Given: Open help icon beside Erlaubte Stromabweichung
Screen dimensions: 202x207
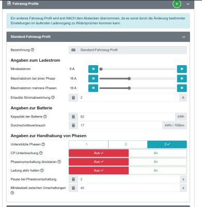Looking at the screenshot, I should pyautogui.click(x=53, y=97).
